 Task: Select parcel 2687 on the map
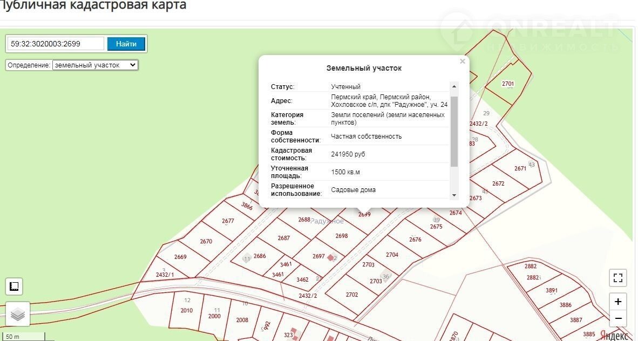tap(284, 238)
